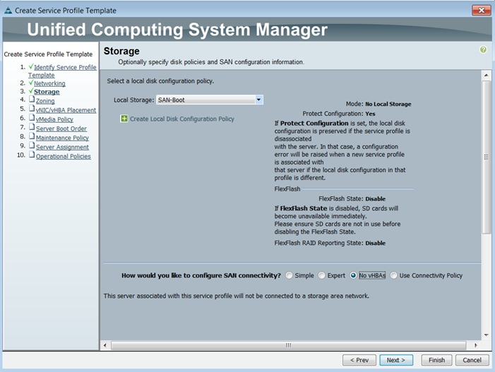Jump to vNIC/vHBA Placement step
Image resolution: width=495 pixels, height=372 pixels.
(66, 110)
